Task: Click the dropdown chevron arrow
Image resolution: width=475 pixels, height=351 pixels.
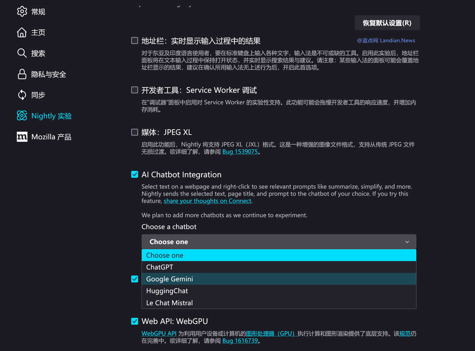Action: pos(407,242)
